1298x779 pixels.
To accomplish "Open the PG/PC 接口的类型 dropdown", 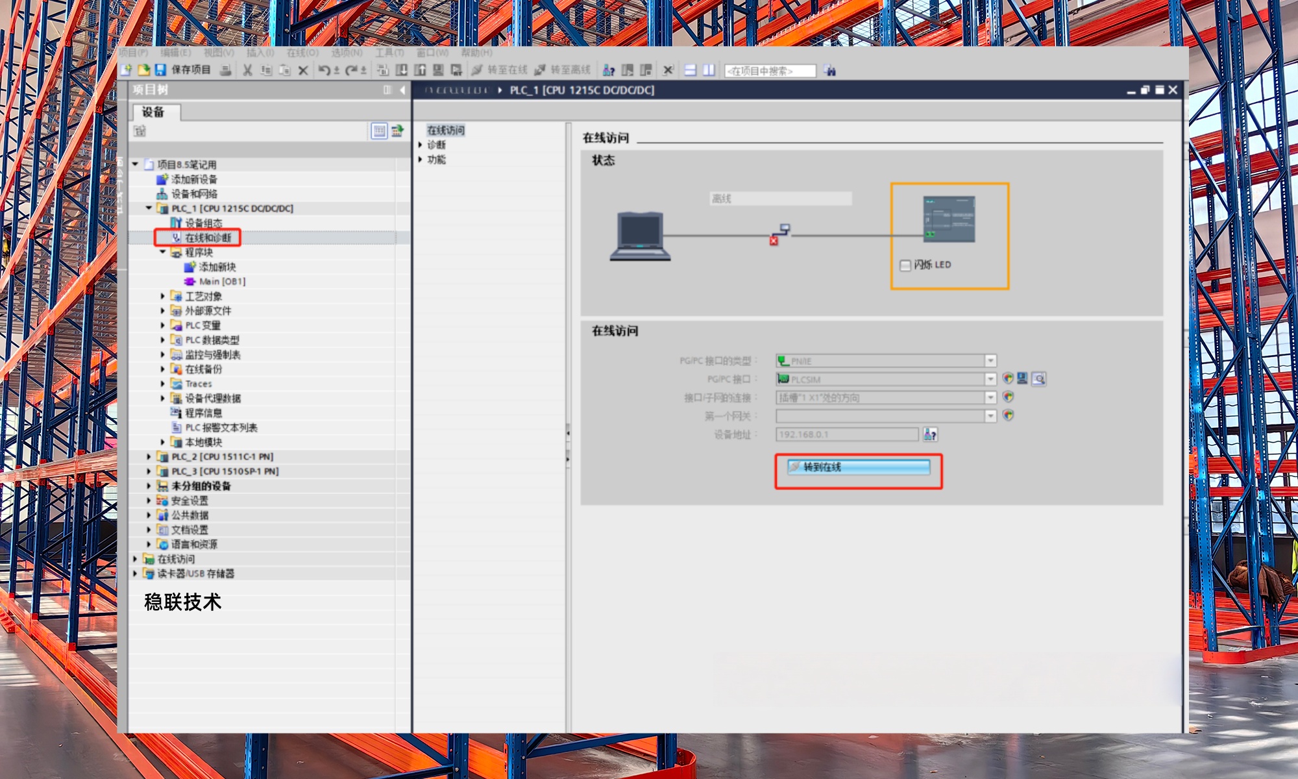I will coord(990,360).
